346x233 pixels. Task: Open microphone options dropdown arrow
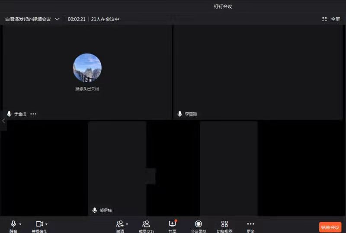[20, 224]
